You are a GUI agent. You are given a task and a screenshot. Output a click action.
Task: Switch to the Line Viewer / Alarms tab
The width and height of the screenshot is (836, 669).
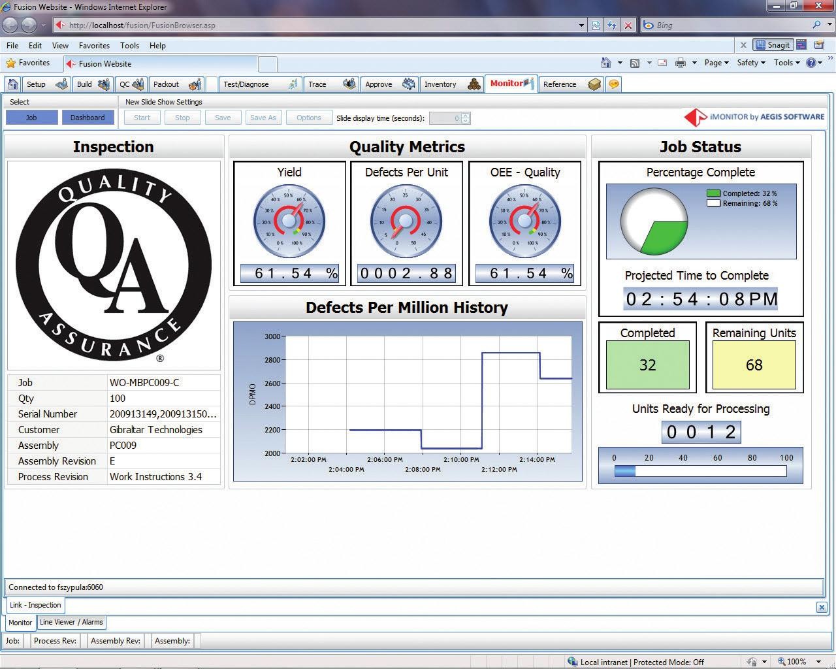pyautogui.click(x=71, y=622)
